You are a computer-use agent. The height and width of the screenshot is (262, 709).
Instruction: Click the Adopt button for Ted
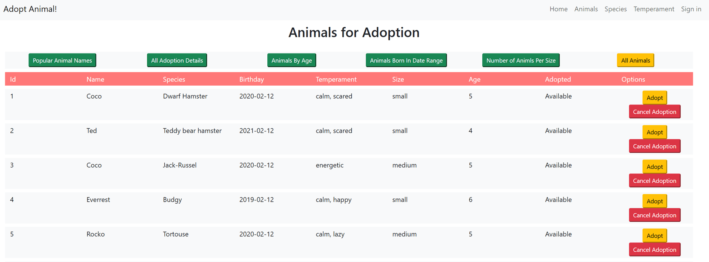(655, 132)
